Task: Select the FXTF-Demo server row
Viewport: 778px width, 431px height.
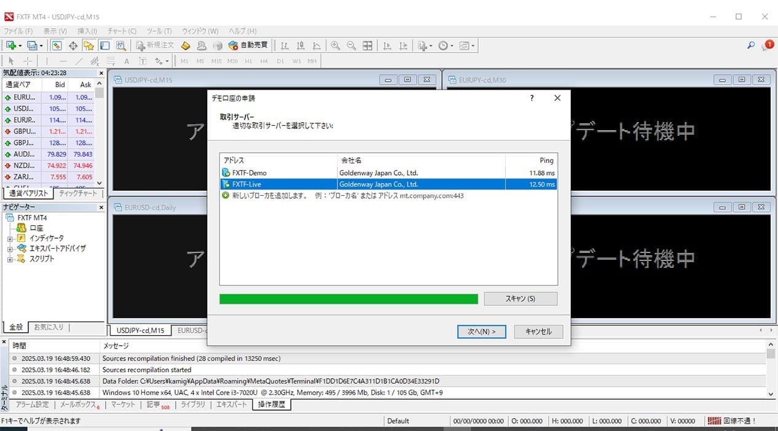Action: pyautogui.click(x=388, y=173)
